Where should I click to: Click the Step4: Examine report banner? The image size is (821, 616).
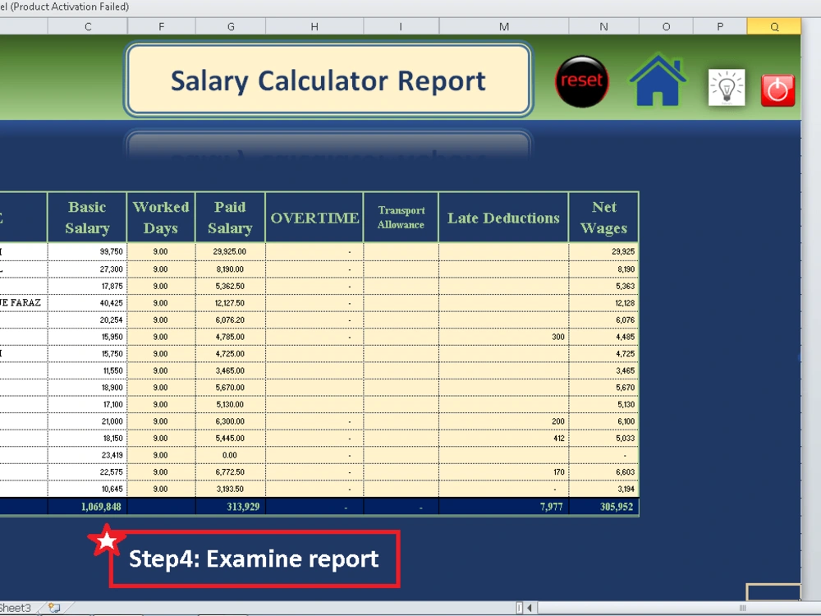coord(253,559)
